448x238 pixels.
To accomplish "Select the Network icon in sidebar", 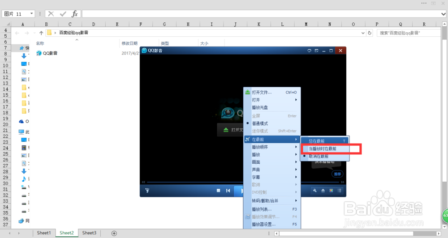I will pos(22,221).
